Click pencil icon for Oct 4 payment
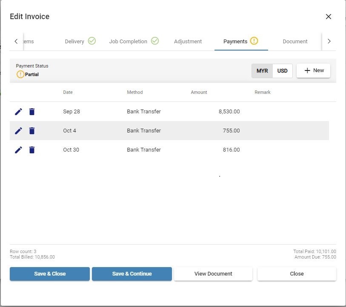The width and height of the screenshot is (346, 307). (x=18, y=131)
